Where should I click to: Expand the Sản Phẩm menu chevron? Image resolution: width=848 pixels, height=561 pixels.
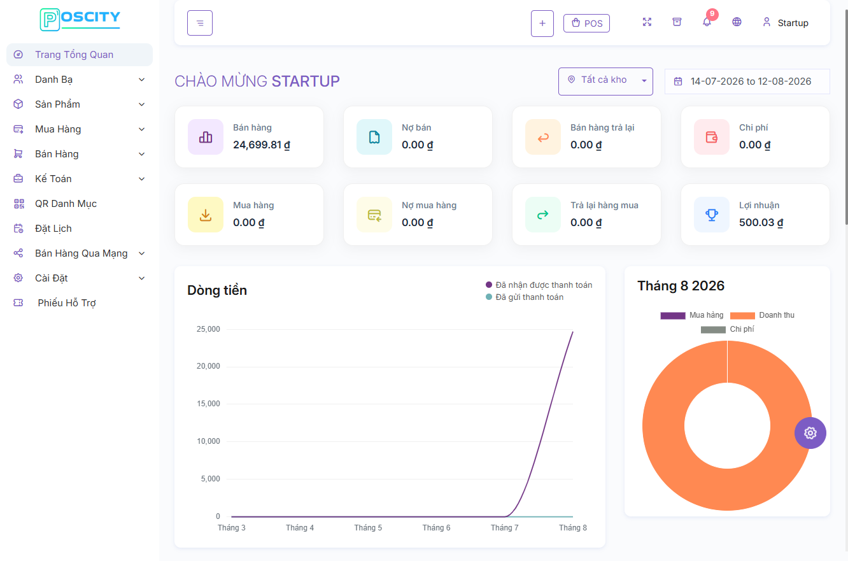click(x=141, y=104)
